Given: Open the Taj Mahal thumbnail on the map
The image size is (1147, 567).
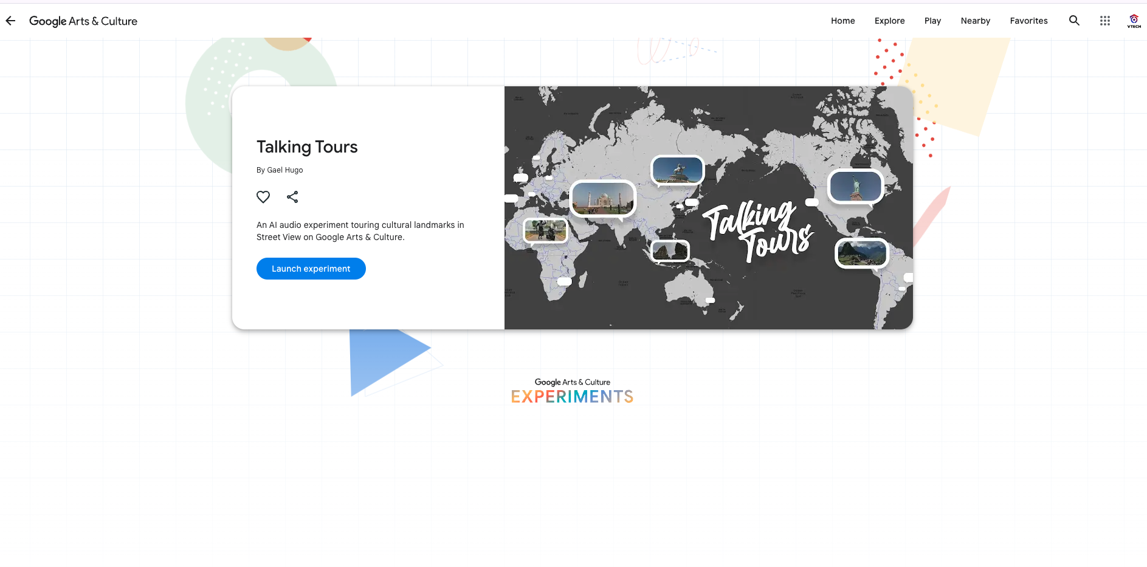Looking at the screenshot, I should tap(603, 198).
